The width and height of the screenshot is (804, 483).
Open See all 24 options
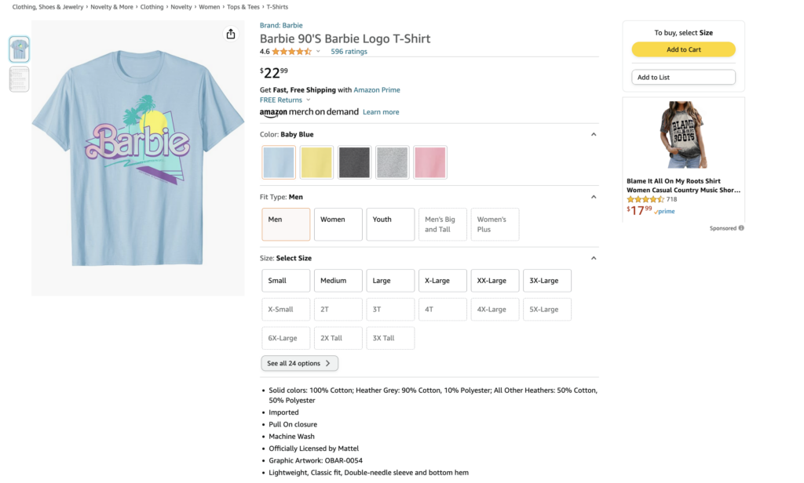click(x=299, y=363)
